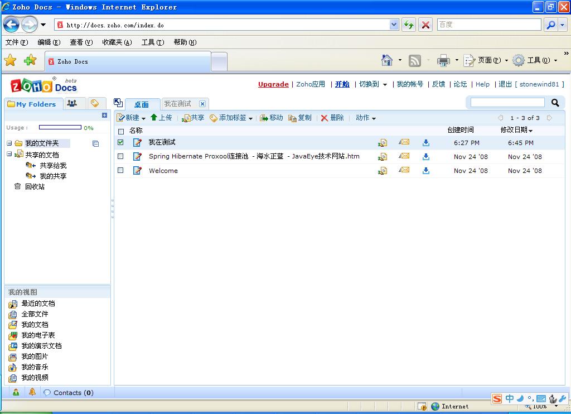Click the 删除 delete button
Image resolution: width=571 pixels, height=414 pixels.
point(332,118)
